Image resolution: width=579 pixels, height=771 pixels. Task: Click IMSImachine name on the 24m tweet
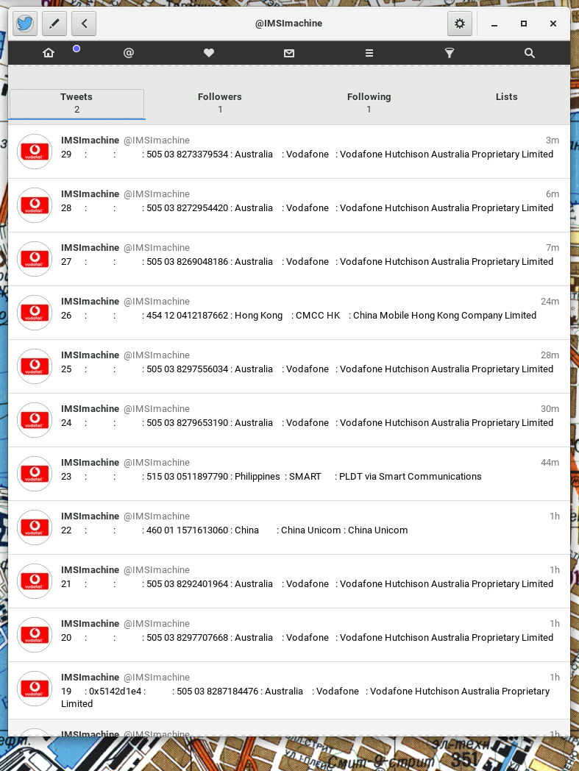90,301
